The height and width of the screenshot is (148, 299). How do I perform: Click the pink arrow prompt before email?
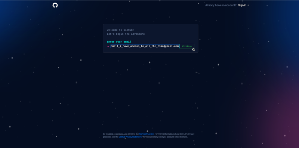pos(108,46)
